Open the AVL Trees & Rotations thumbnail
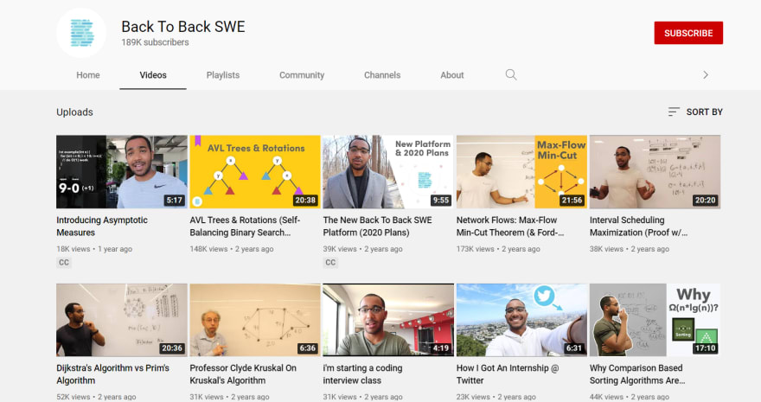The image size is (761, 402). [255, 172]
